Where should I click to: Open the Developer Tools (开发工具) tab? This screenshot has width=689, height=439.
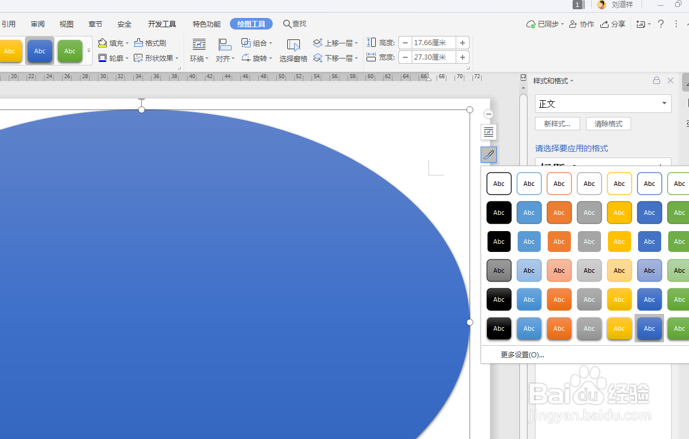[x=162, y=24]
